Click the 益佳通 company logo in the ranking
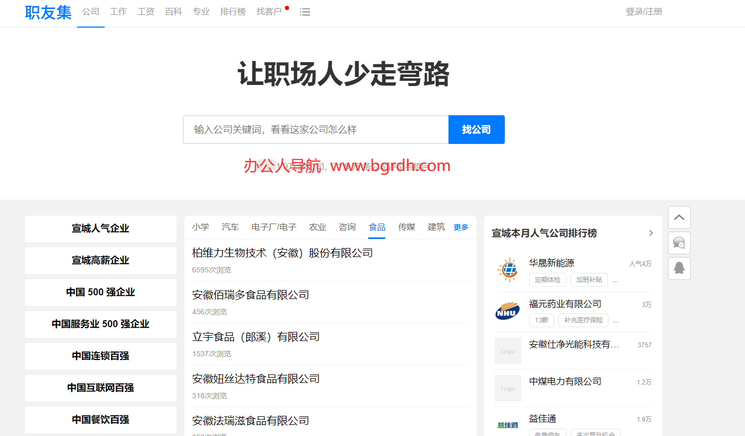This screenshot has height=436, width=745. 507,424
